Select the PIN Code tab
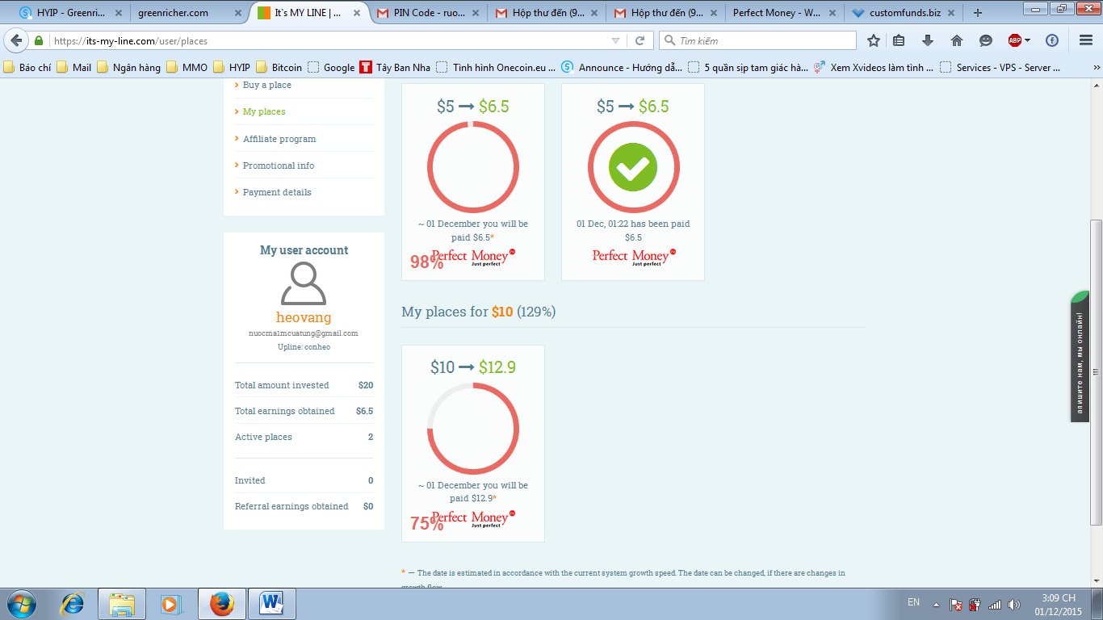Image resolution: width=1103 pixels, height=620 pixels. [x=429, y=13]
